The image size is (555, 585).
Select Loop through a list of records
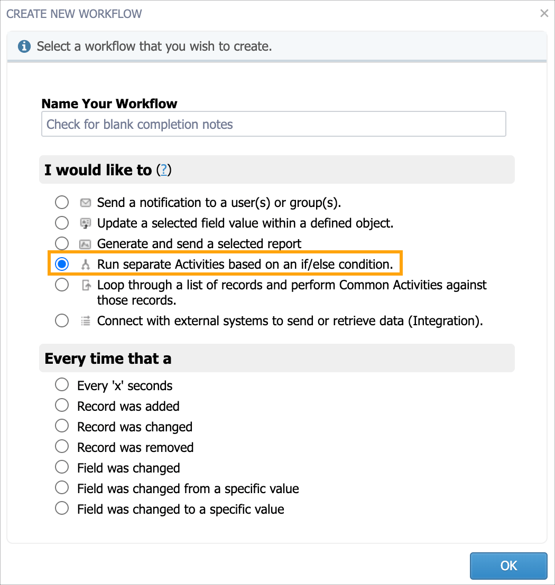tap(62, 286)
